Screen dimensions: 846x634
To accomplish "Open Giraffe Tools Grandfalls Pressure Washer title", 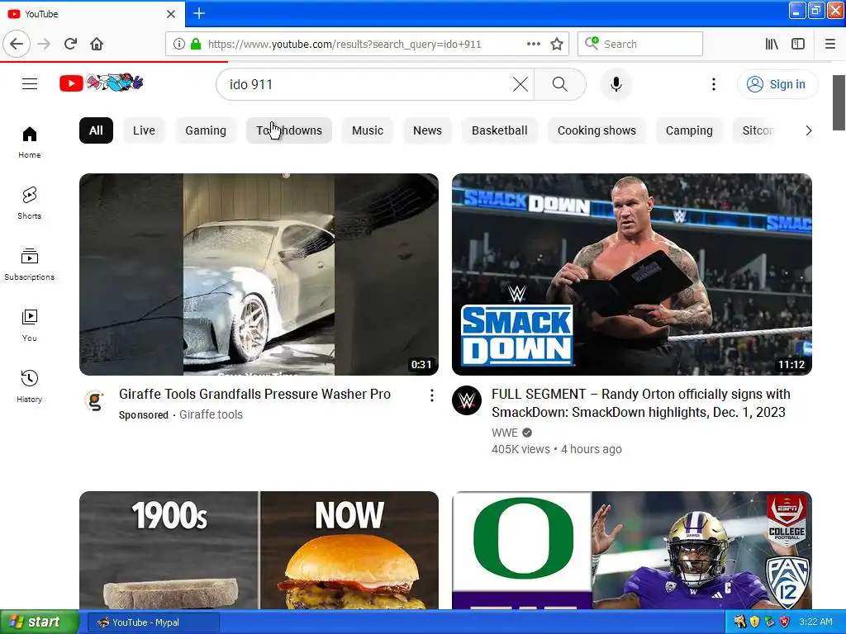I will (254, 394).
